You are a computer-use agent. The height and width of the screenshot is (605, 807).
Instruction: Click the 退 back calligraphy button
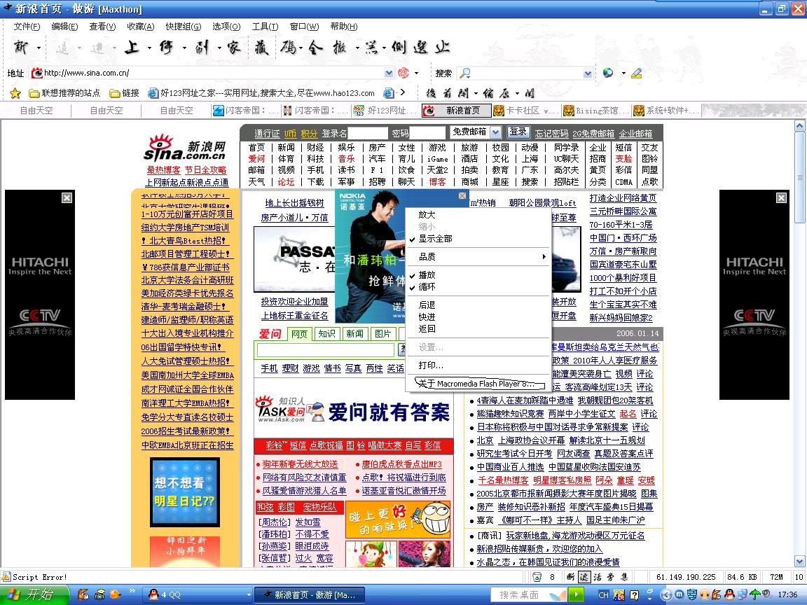(x=62, y=48)
